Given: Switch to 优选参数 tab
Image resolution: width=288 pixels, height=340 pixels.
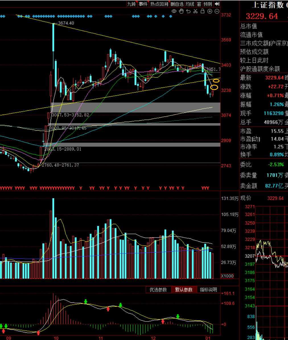Looking at the screenshot, I should point(158,290).
